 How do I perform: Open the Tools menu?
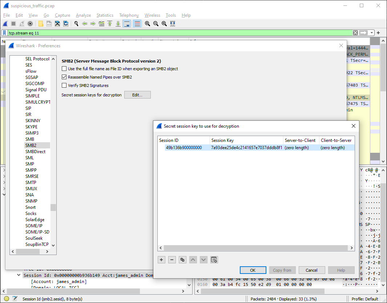(171, 15)
